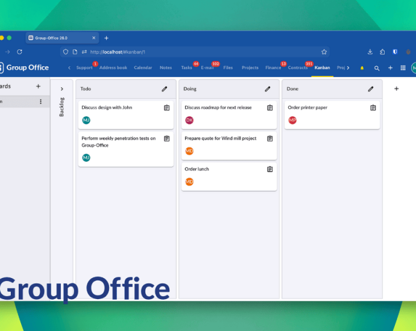Open the Projects tab
Viewport: 416px width, 331px height.
point(250,68)
